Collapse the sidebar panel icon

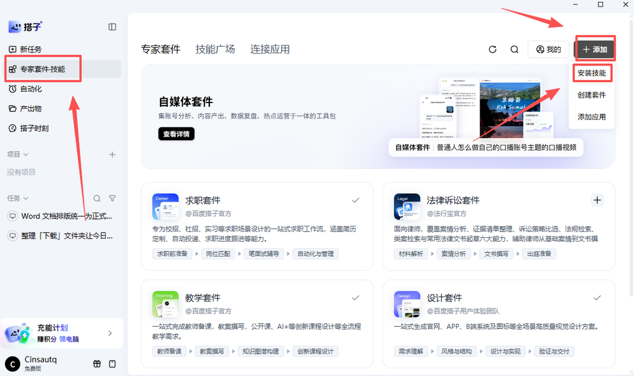click(113, 27)
